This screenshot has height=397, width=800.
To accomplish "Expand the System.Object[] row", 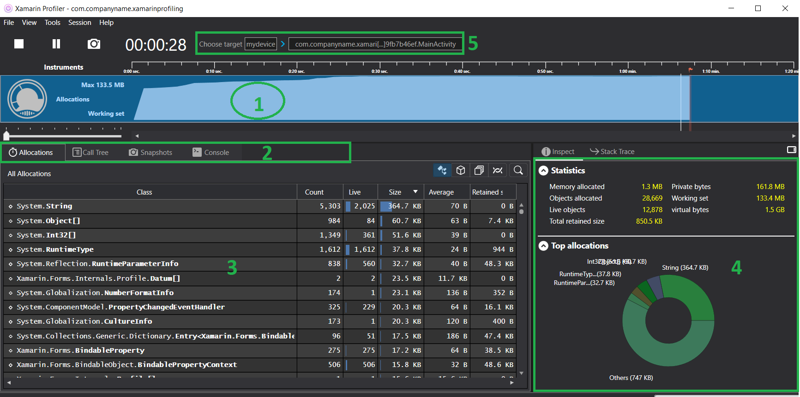I will (x=11, y=221).
